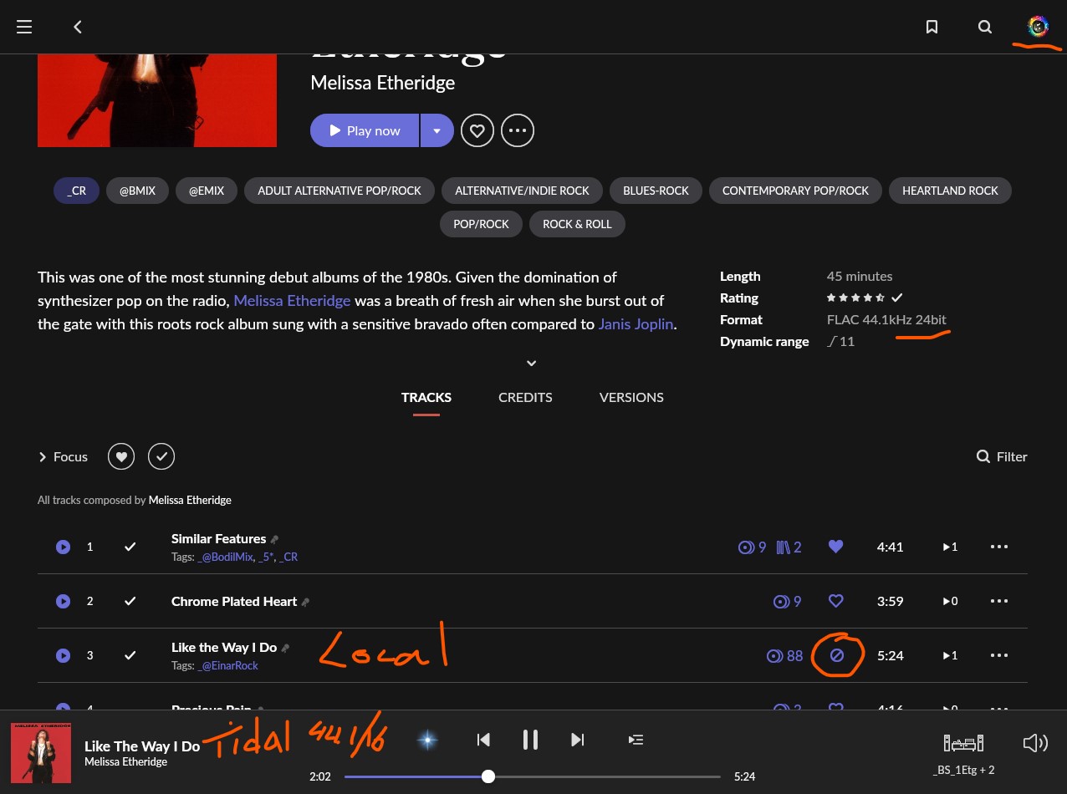Image resolution: width=1067 pixels, height=794 pixels.
Task: Open the profile avatar in top bar
Action: (x=1038, y=27)
